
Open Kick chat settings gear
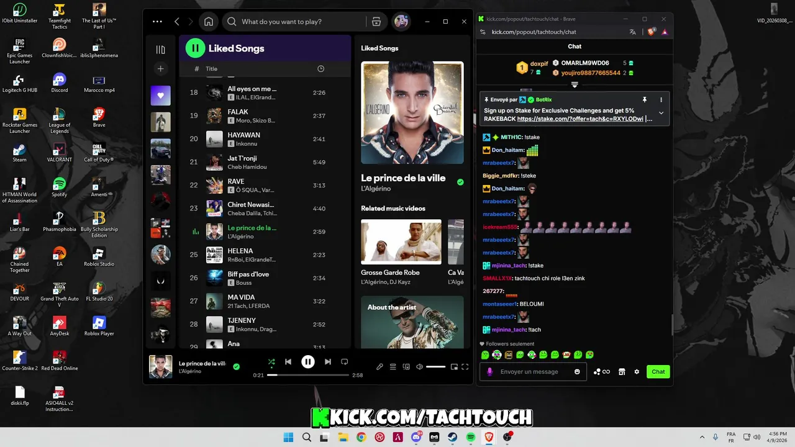[x=637, y=372]
